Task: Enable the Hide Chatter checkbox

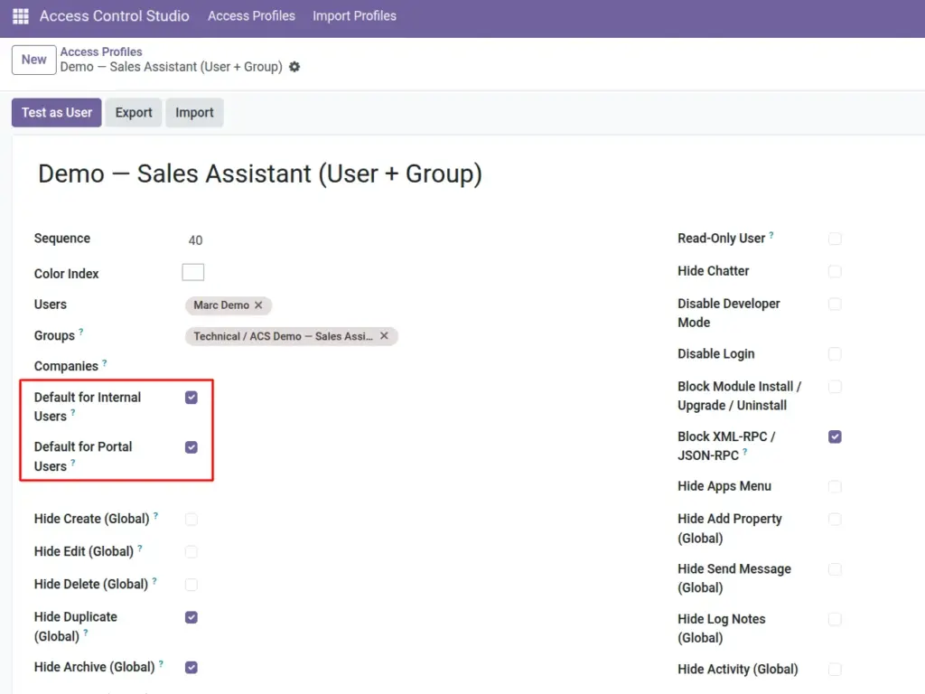Action: click(835, 271)
